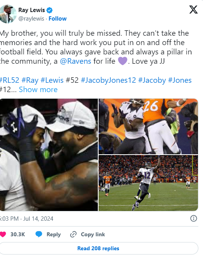Open the photo with orange jersey 26

click(148, 126)
